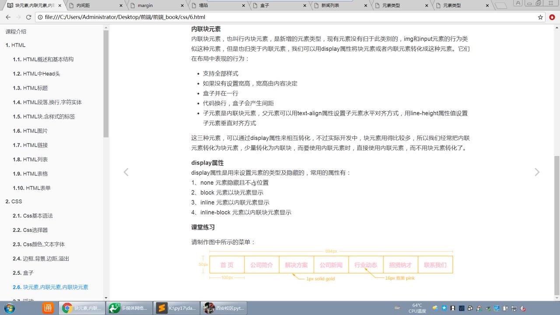Bookmark this page with the star icon
This screenshot has width=560, height=315.
[541, 18]
